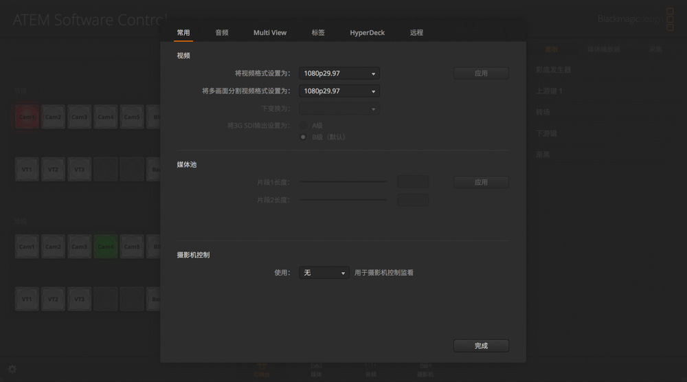The height and width of the screenshot is (382, 687).
Task: Switch to the 音频 tab
Action: [x=222, y=33]
